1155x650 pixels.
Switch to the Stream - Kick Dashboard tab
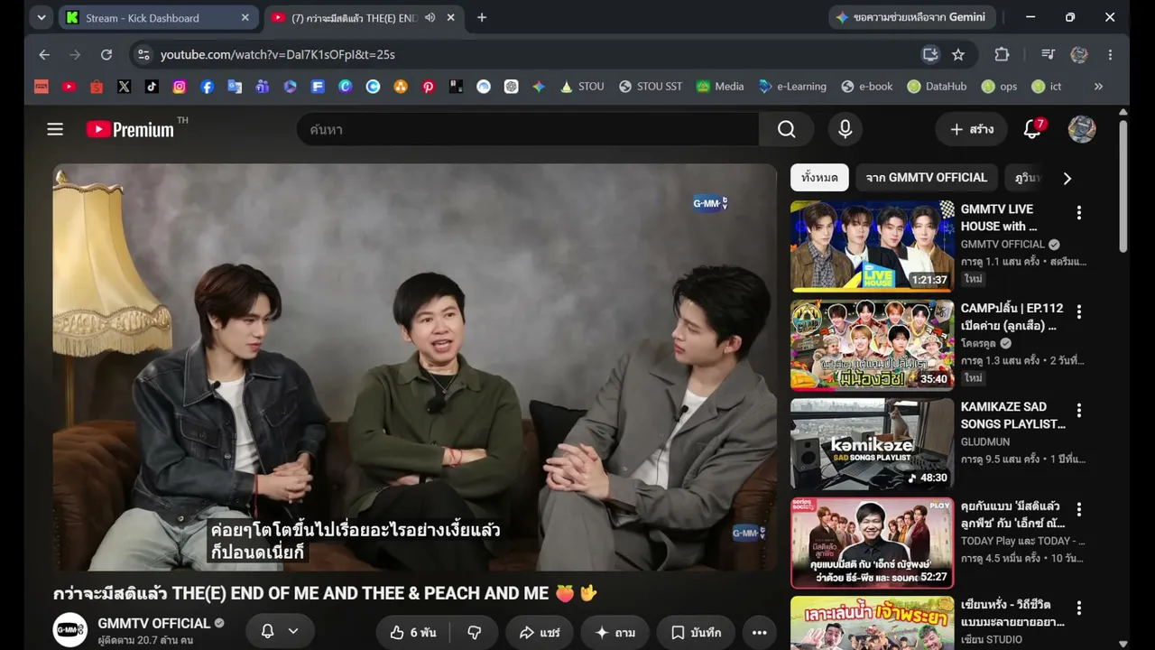pyautogui.click(x=159, y=18)
